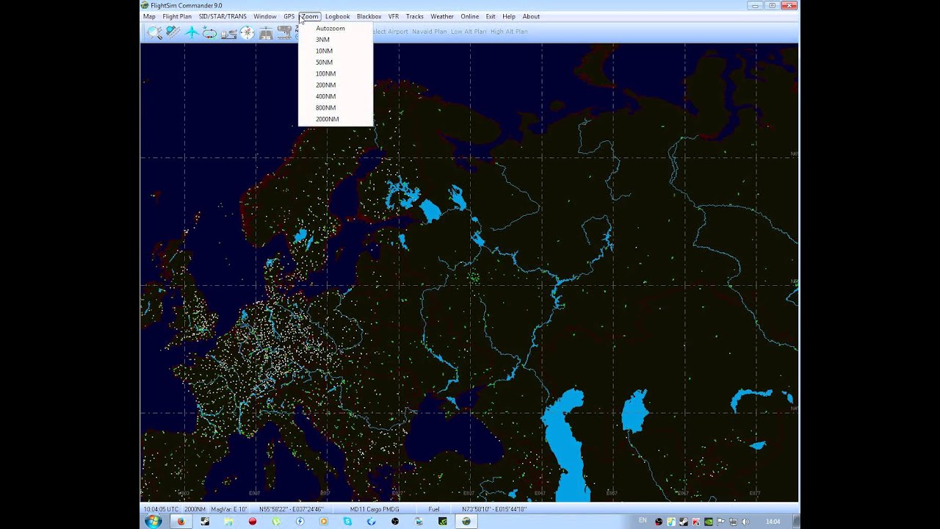Viewport: 940px width, 529px height.
Task: Open the Help menu
Action: coord(509,16)
